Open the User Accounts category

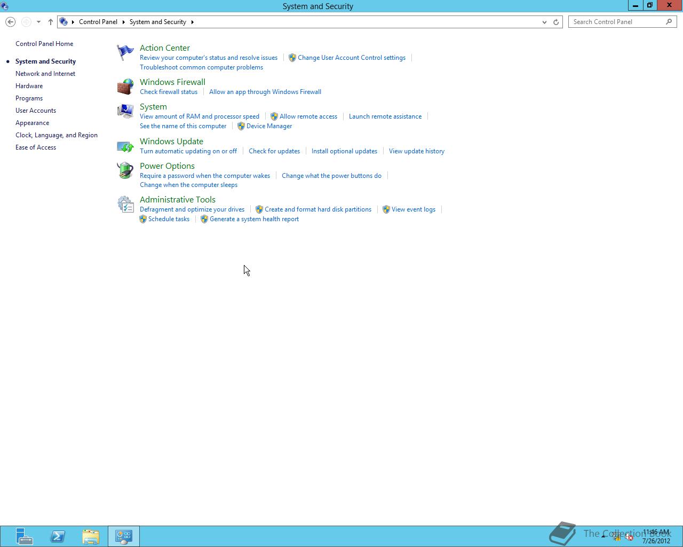pyautogui.click(x=36, y=111)
